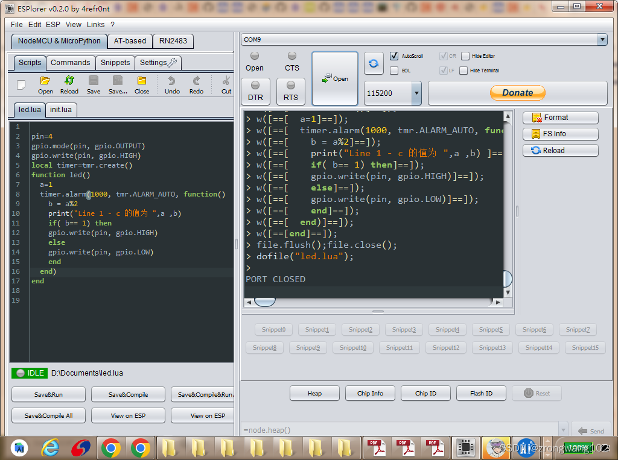This screenshot has width=618, height=460.
Task: Open the first PDF taskbar icon
Action: tap(377, 448)
